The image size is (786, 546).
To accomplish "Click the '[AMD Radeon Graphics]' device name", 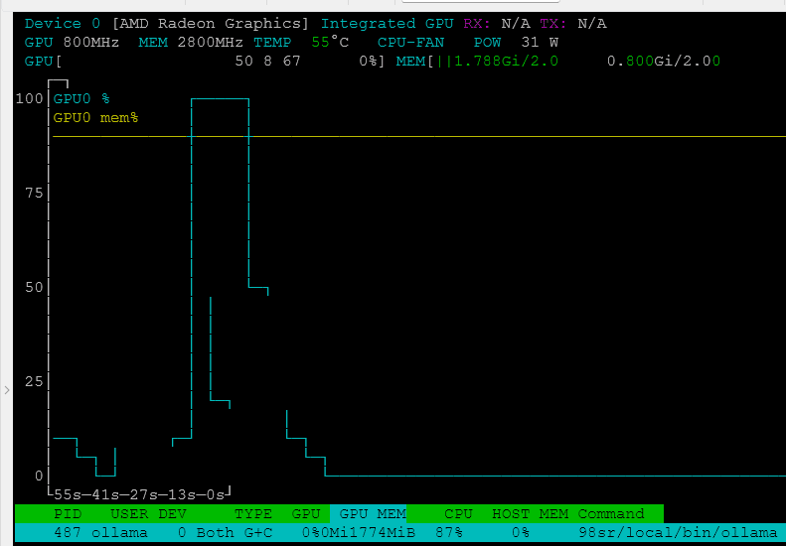I will pyautogui.click(x=210, y=24).
